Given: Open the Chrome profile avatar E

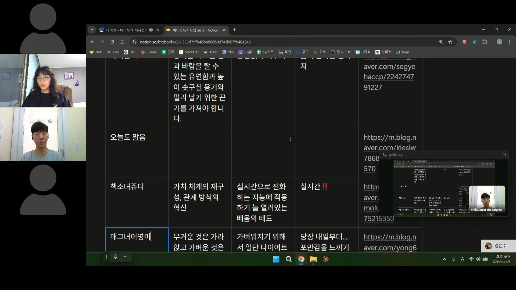Looking at the screenshot, I should click(499, 42).
